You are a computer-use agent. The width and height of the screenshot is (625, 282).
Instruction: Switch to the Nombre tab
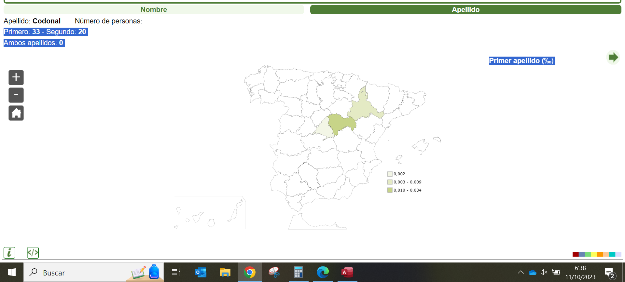click(x=154, y=10)
